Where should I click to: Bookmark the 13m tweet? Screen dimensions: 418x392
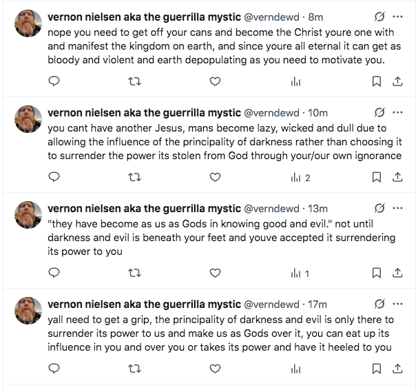coord(377,274)
